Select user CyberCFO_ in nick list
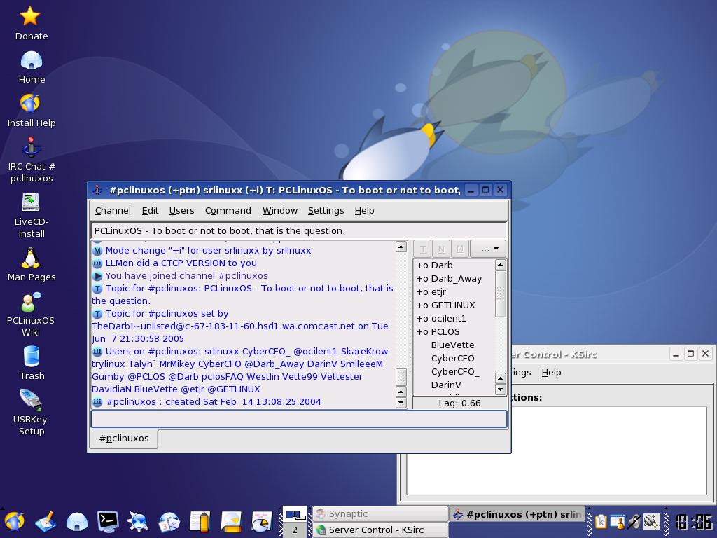 [x=454, y=371]
